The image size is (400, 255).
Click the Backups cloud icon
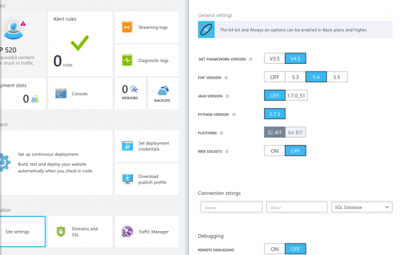click(162, 89)
